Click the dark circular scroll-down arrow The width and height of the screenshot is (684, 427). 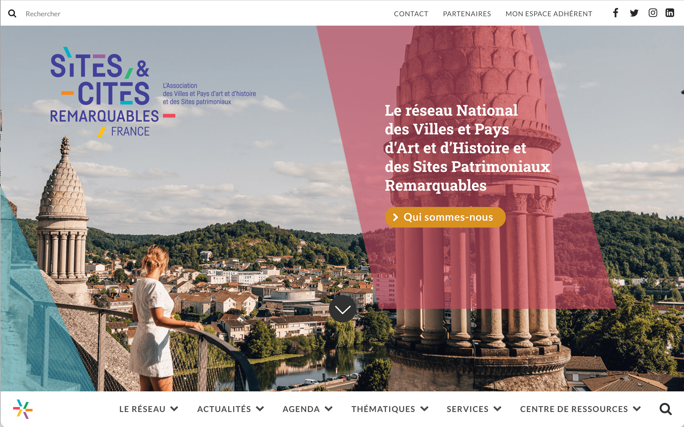click(342, 309)
